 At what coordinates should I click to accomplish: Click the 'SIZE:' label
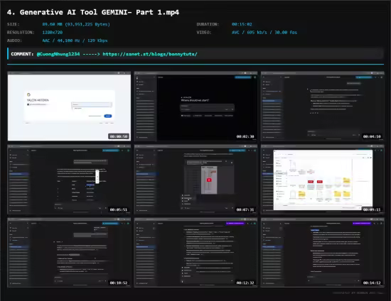coord(14,24)
